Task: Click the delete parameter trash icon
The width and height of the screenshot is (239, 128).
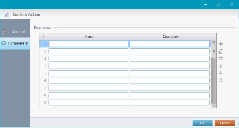Action: pyautogui.click(x=221, y=51)
